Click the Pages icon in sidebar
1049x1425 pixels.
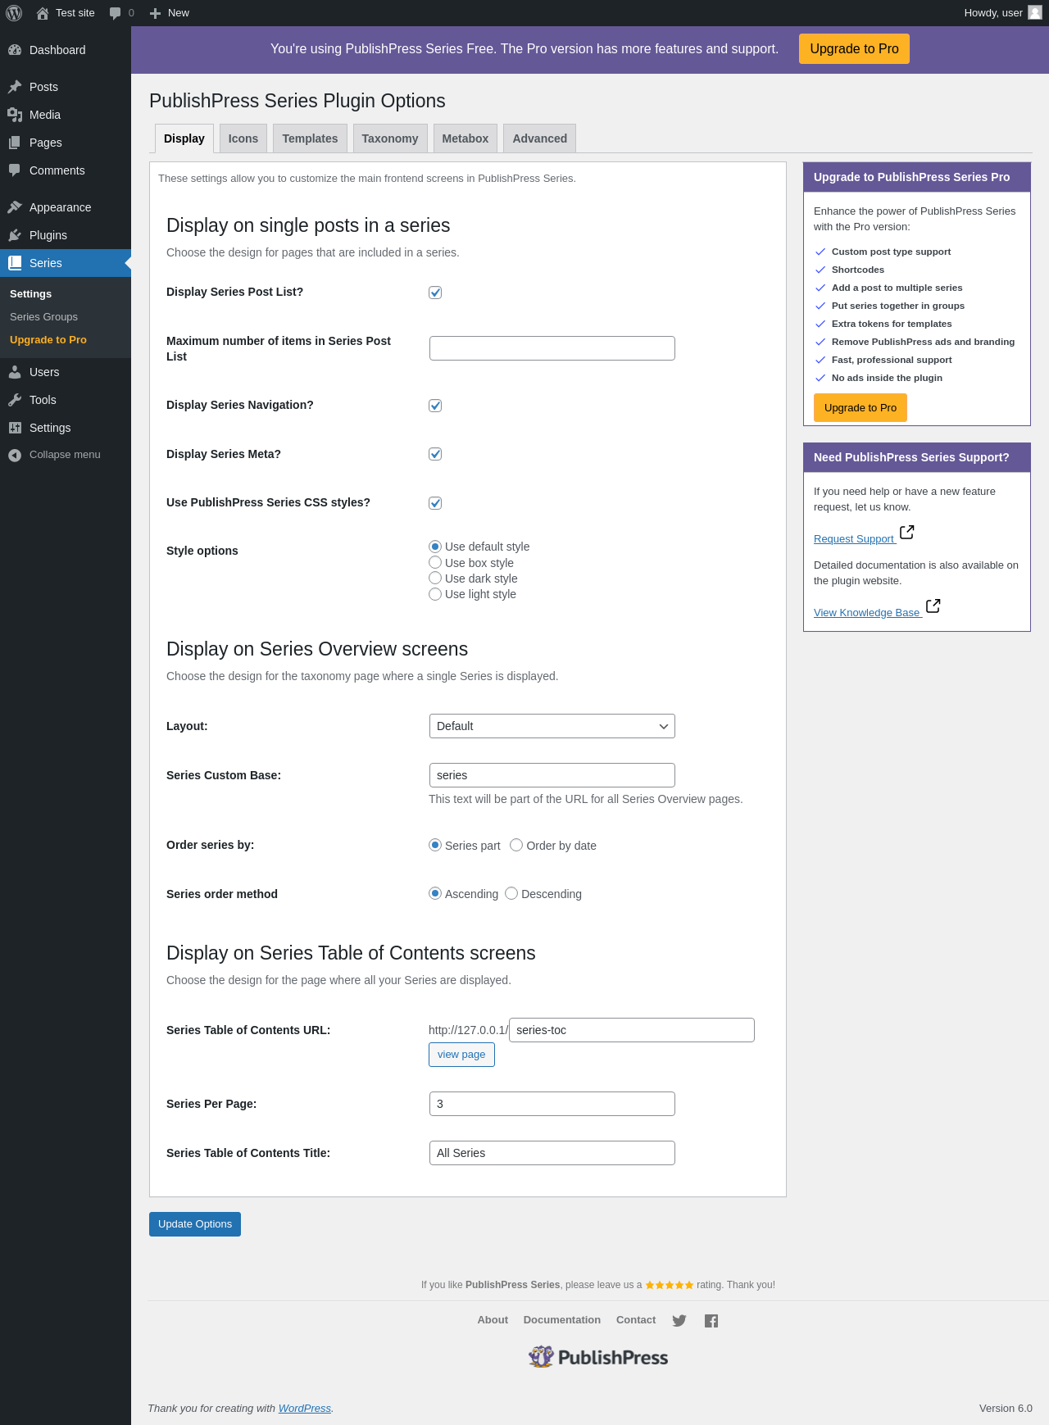coord(15,143)
